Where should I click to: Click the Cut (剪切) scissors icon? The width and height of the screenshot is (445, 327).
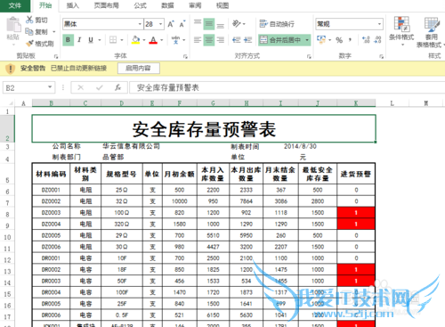click(29, 20)
